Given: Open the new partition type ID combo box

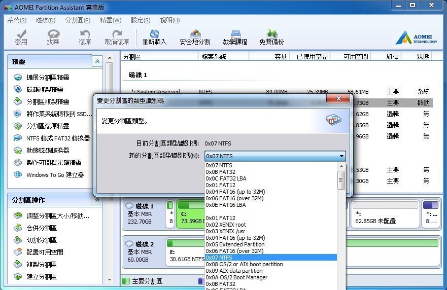Looking at the screenshot, I should pyautogui.click(x=275, y=156).
